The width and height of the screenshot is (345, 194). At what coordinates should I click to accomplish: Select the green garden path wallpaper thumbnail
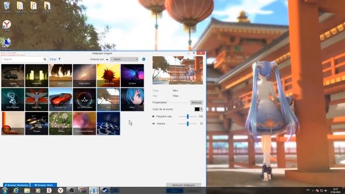tap(60, 123)
